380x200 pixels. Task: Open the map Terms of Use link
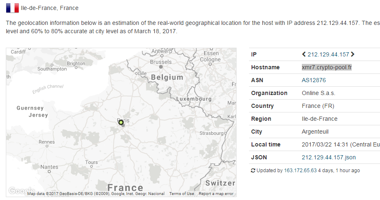pyautogui.click(x=181, y=194)
